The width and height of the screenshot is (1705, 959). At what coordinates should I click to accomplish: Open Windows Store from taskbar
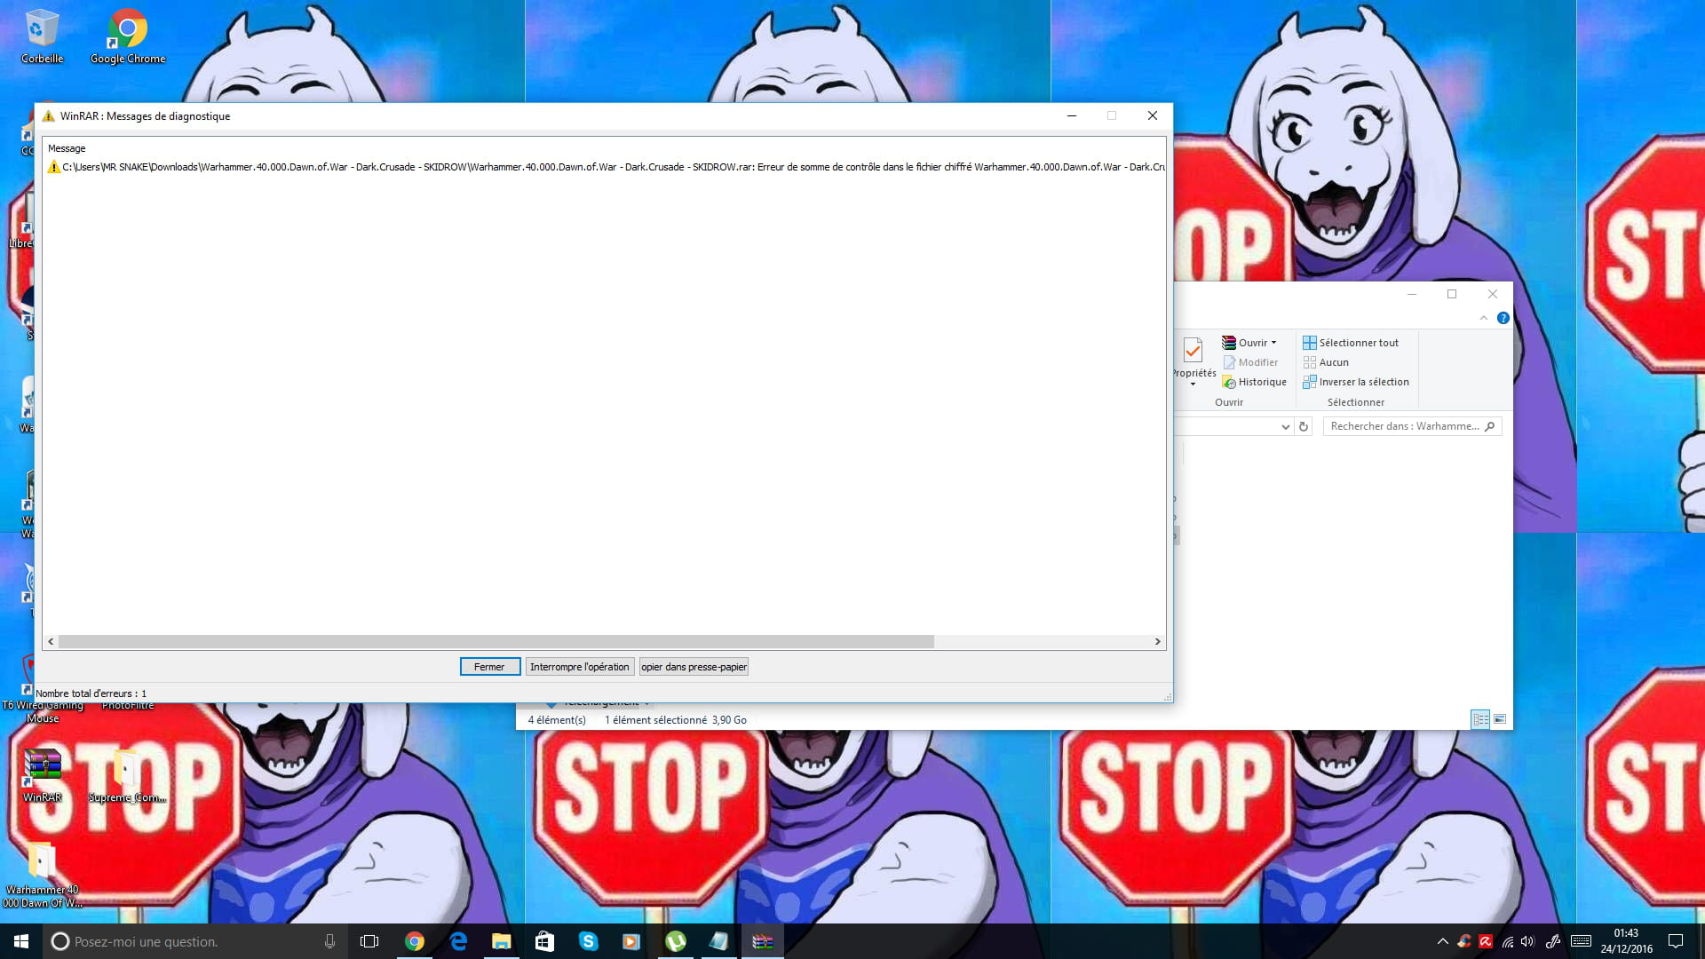[545, 941]
